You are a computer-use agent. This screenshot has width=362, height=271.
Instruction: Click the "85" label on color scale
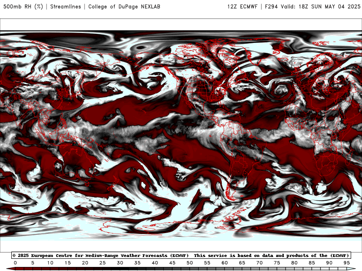(312, 263)
